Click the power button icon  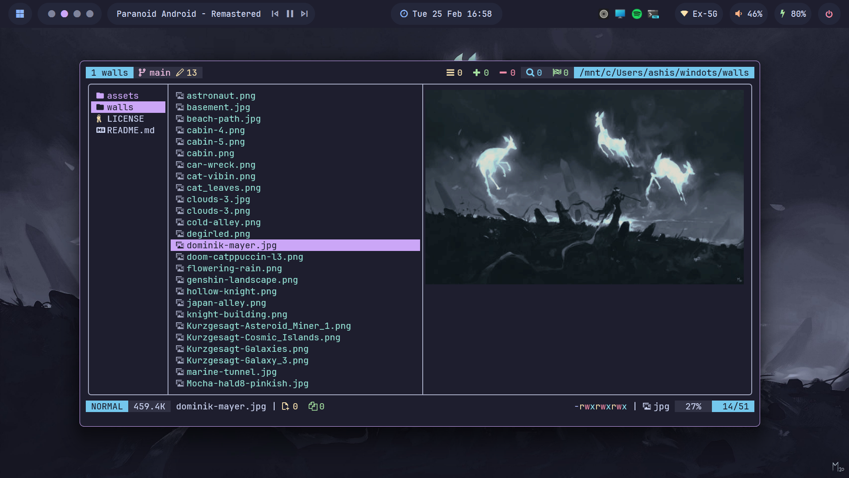(x=829, y=14)
